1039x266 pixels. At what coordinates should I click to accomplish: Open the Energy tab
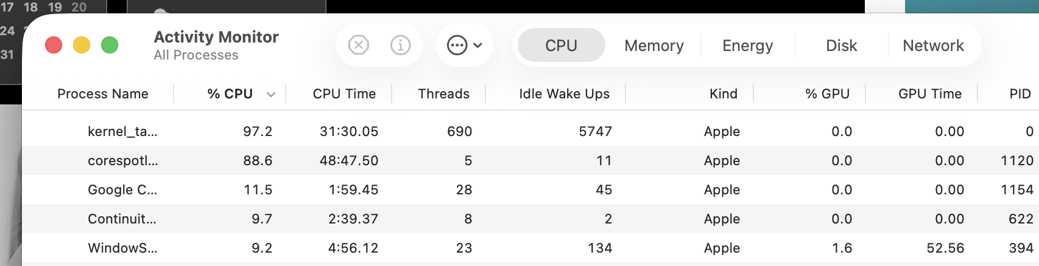[x=747, y=46]
